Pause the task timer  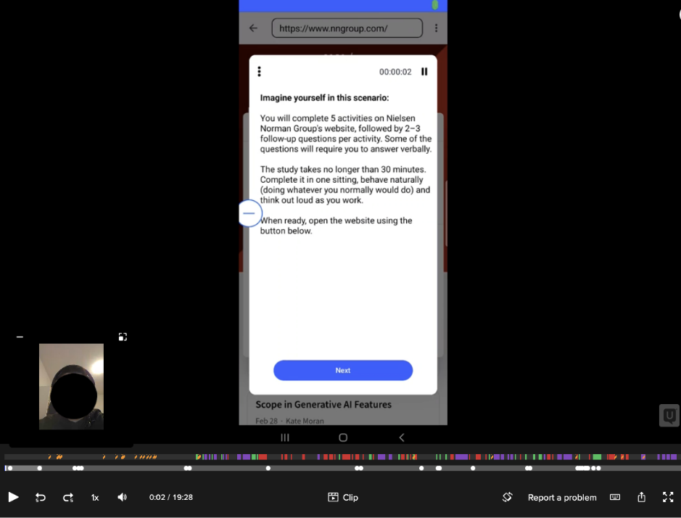[424, 72]
